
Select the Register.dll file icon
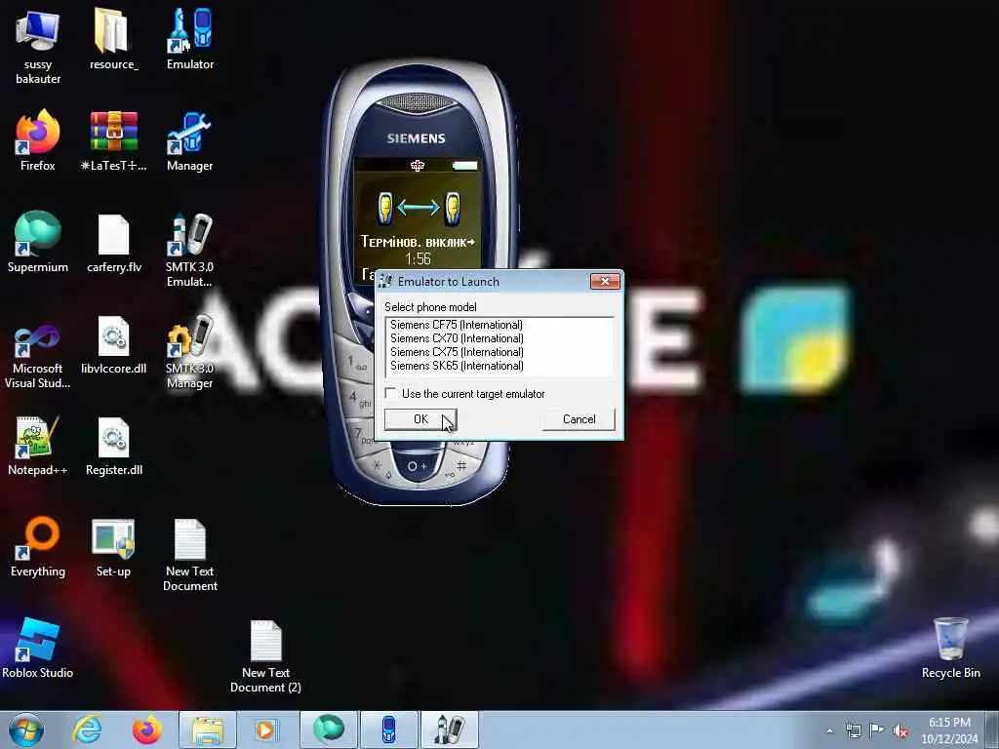[113, 445]
